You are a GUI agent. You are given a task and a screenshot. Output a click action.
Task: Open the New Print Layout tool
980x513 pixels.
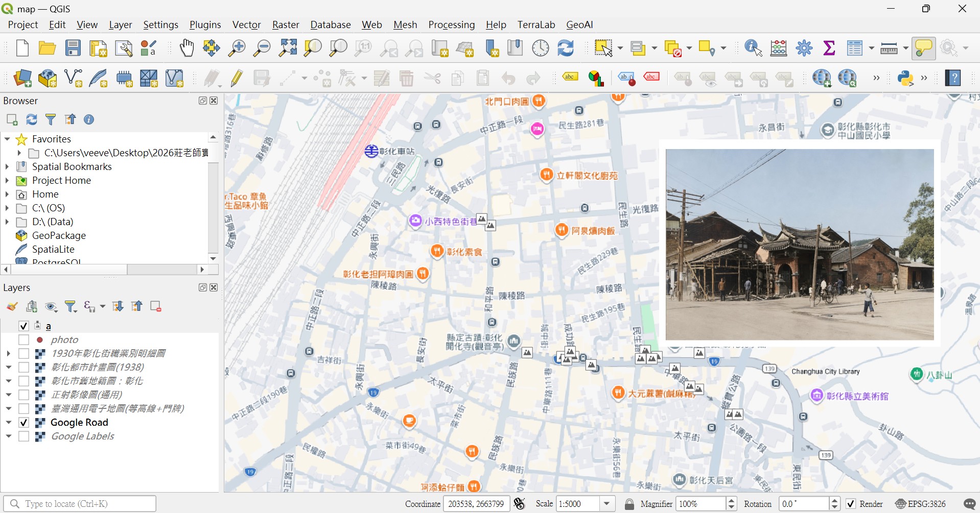(x=98, y=48)
